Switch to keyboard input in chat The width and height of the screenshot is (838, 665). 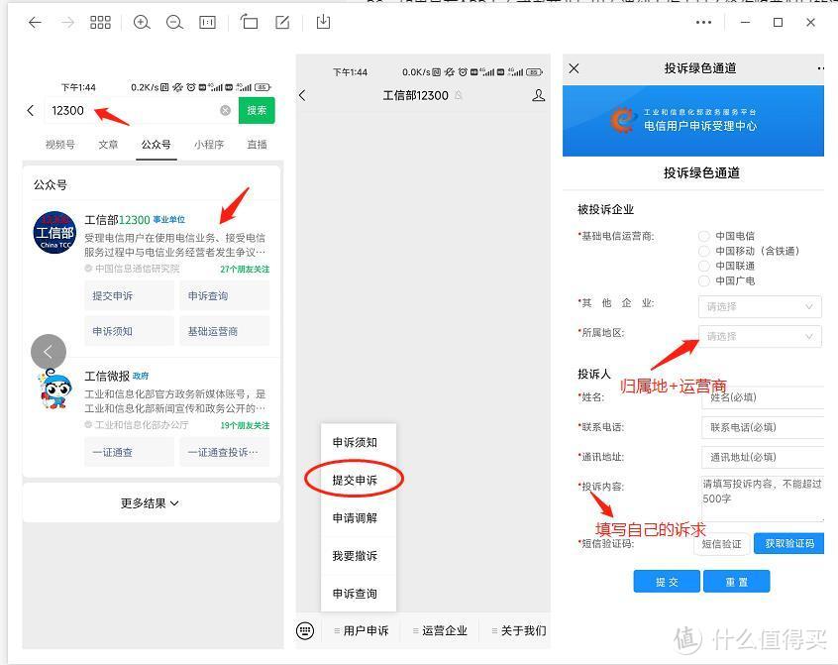point(305,630)
